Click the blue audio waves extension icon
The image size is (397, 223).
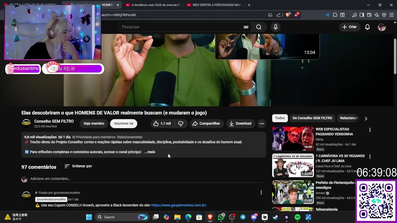coord(327,15)
